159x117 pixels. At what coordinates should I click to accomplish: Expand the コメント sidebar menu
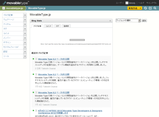(x=25, y=34)
